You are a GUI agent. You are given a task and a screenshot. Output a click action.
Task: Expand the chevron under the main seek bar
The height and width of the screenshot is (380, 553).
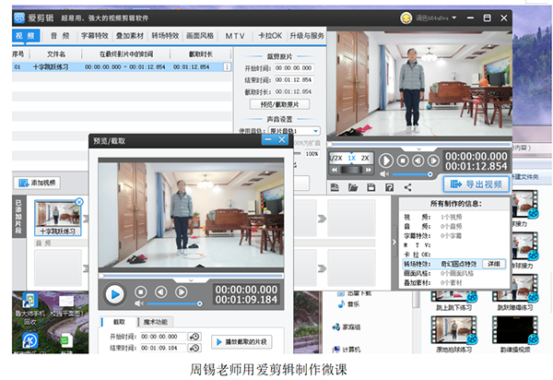click(418, 148)
